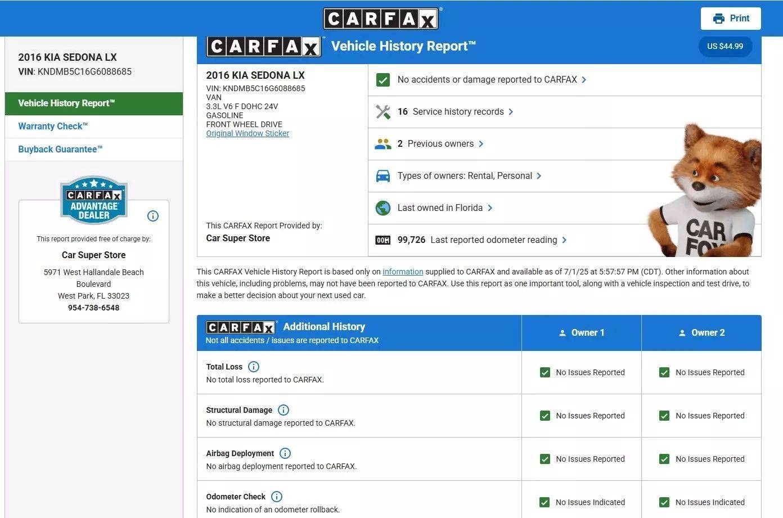Open the Total Loss info icon
This screenshot has width=783, height=518.
(x=254, y=367)
